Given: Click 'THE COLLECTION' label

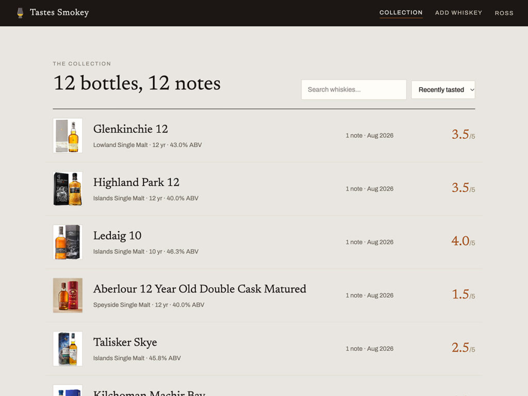Looking at the screenshot, I should tap(82, 64).
